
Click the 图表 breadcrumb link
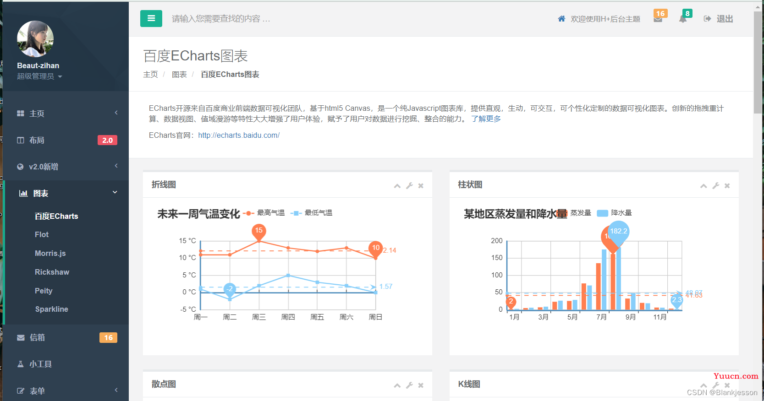[179, 74]
